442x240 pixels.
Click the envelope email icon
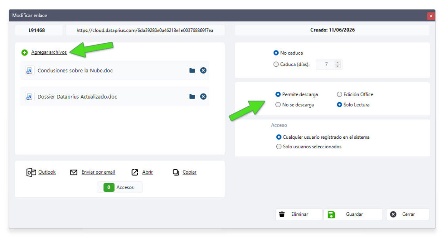73,172
